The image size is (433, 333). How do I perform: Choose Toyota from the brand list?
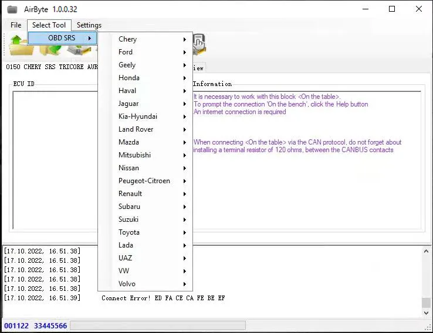[129, 232]
